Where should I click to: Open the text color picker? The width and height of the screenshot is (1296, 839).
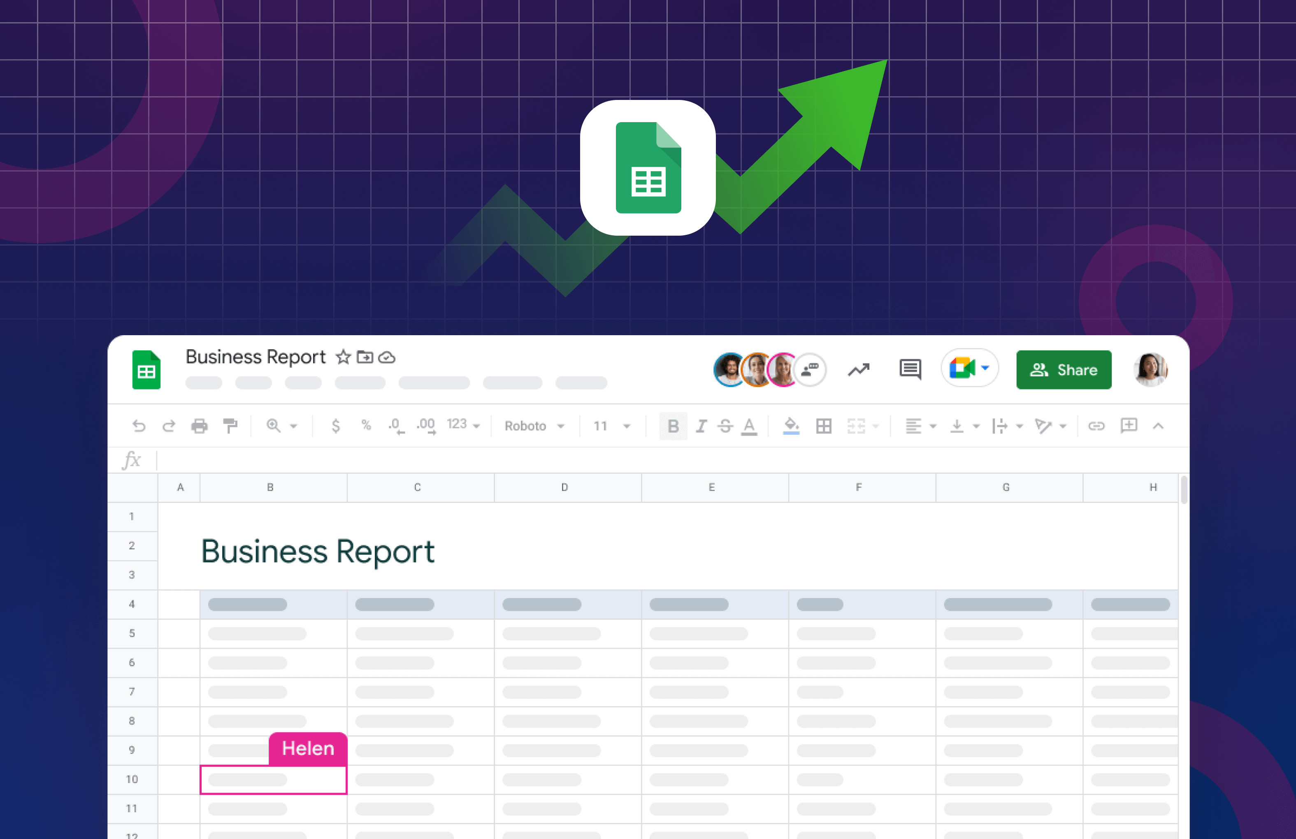click(x=749, y=426)
